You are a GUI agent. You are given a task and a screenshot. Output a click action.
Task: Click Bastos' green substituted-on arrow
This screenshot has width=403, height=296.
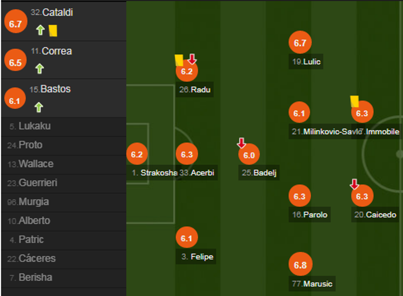39,107
